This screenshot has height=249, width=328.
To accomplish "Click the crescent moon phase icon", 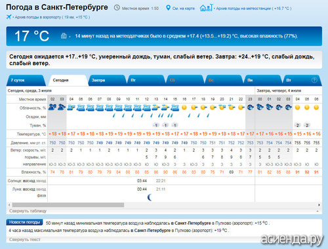I will coord(150,197).
